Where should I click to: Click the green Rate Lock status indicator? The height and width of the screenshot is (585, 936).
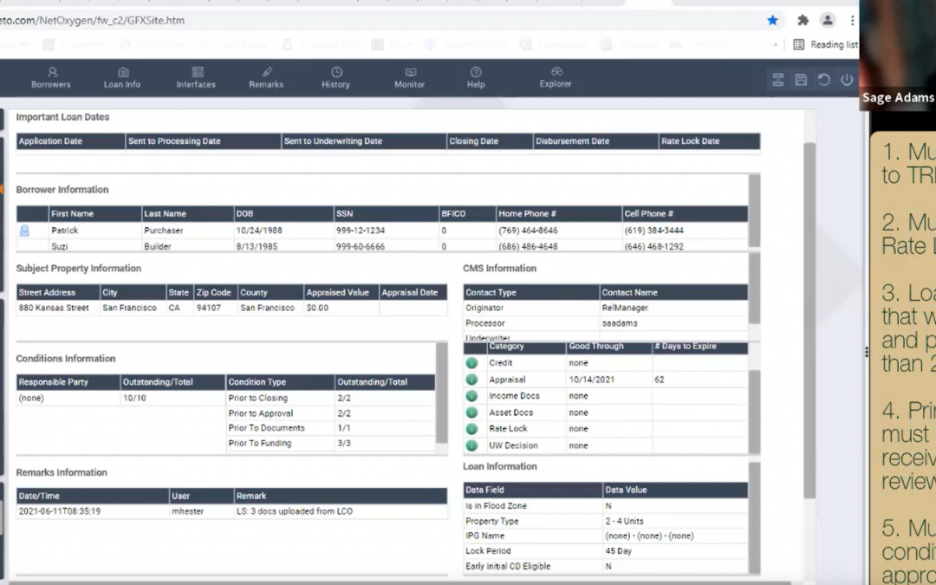(x=471, y=429)
